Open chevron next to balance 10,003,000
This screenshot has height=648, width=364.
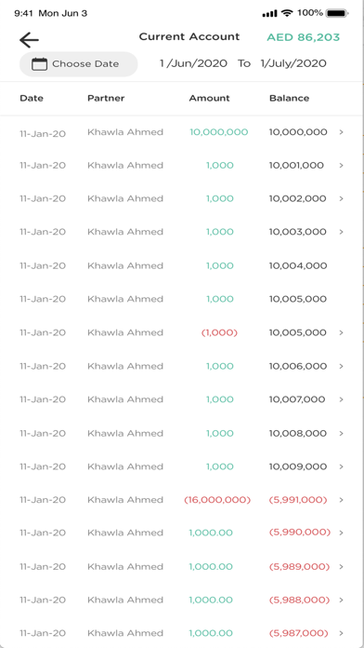pyautogui.click(x=342, y=232)
